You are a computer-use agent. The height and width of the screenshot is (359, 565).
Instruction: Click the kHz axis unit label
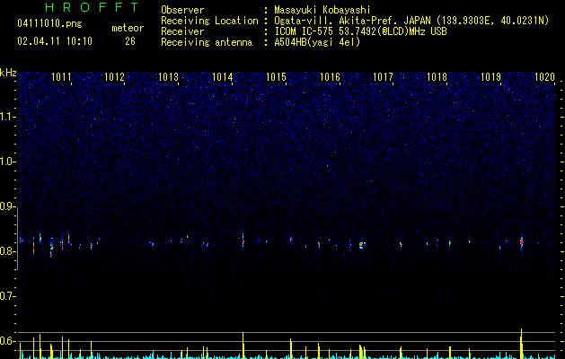click(x=8, y=73)
